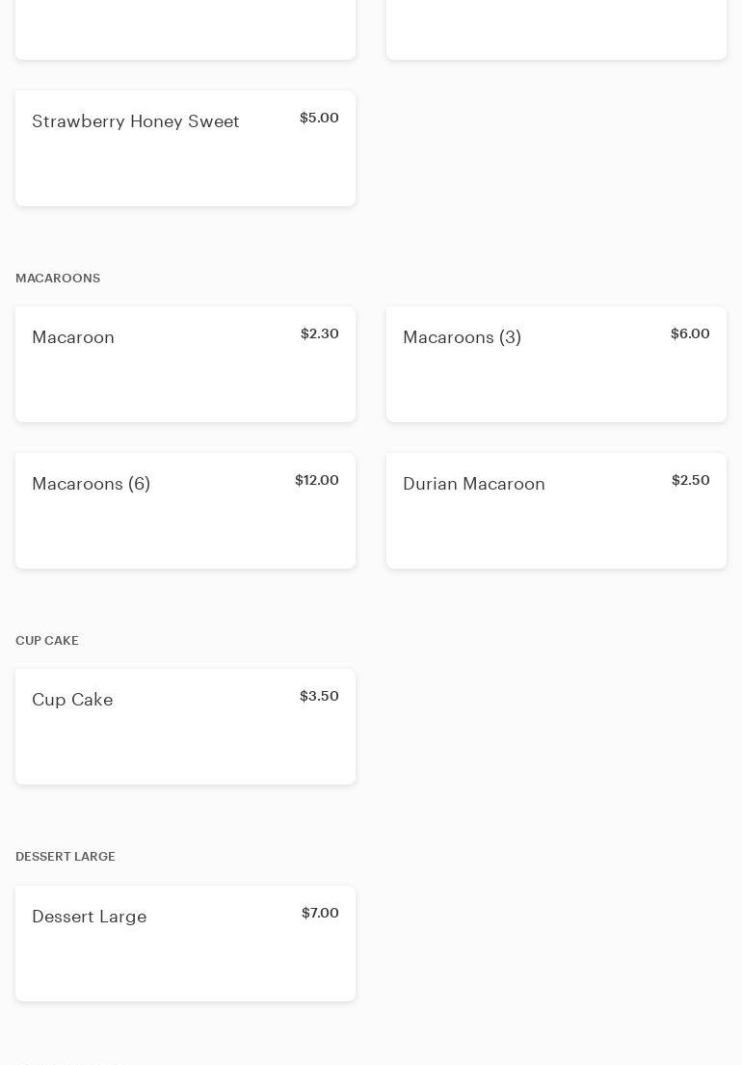Click the $12.00 price label
The image size is (742, 1065).
pos(316,481)
